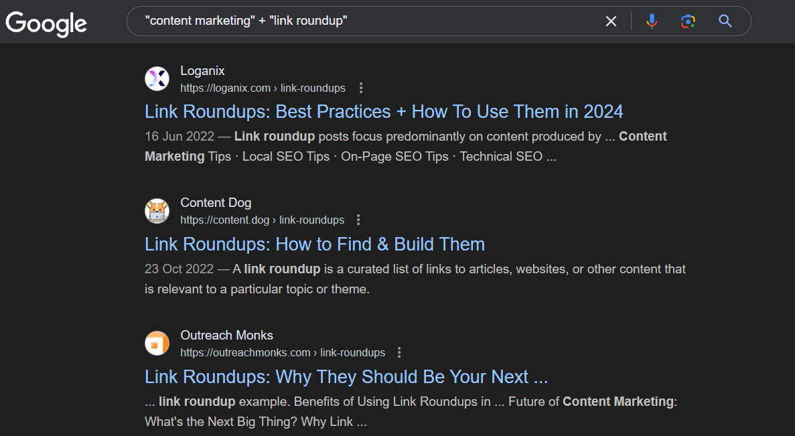The height and width of the screenshot is (436, 795).
Task: Open the three-dot menu for Loganix result
Action: click(361, 88)
